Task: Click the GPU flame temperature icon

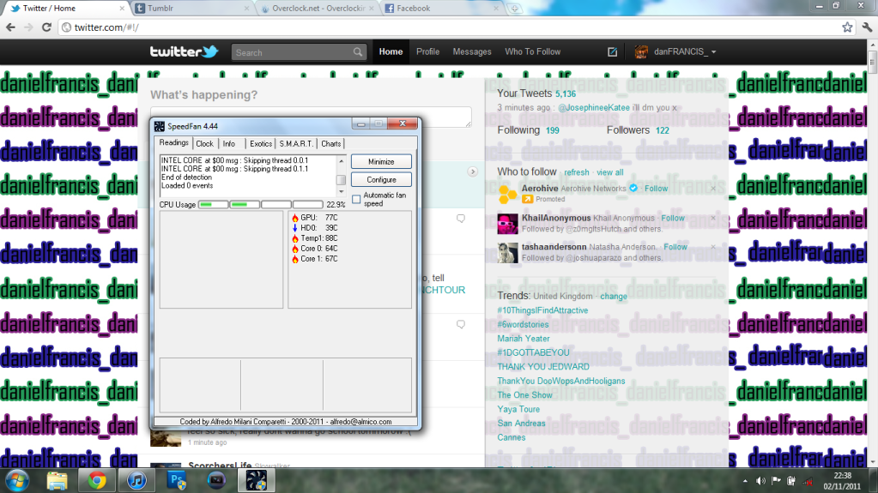Action: (295, 218)
